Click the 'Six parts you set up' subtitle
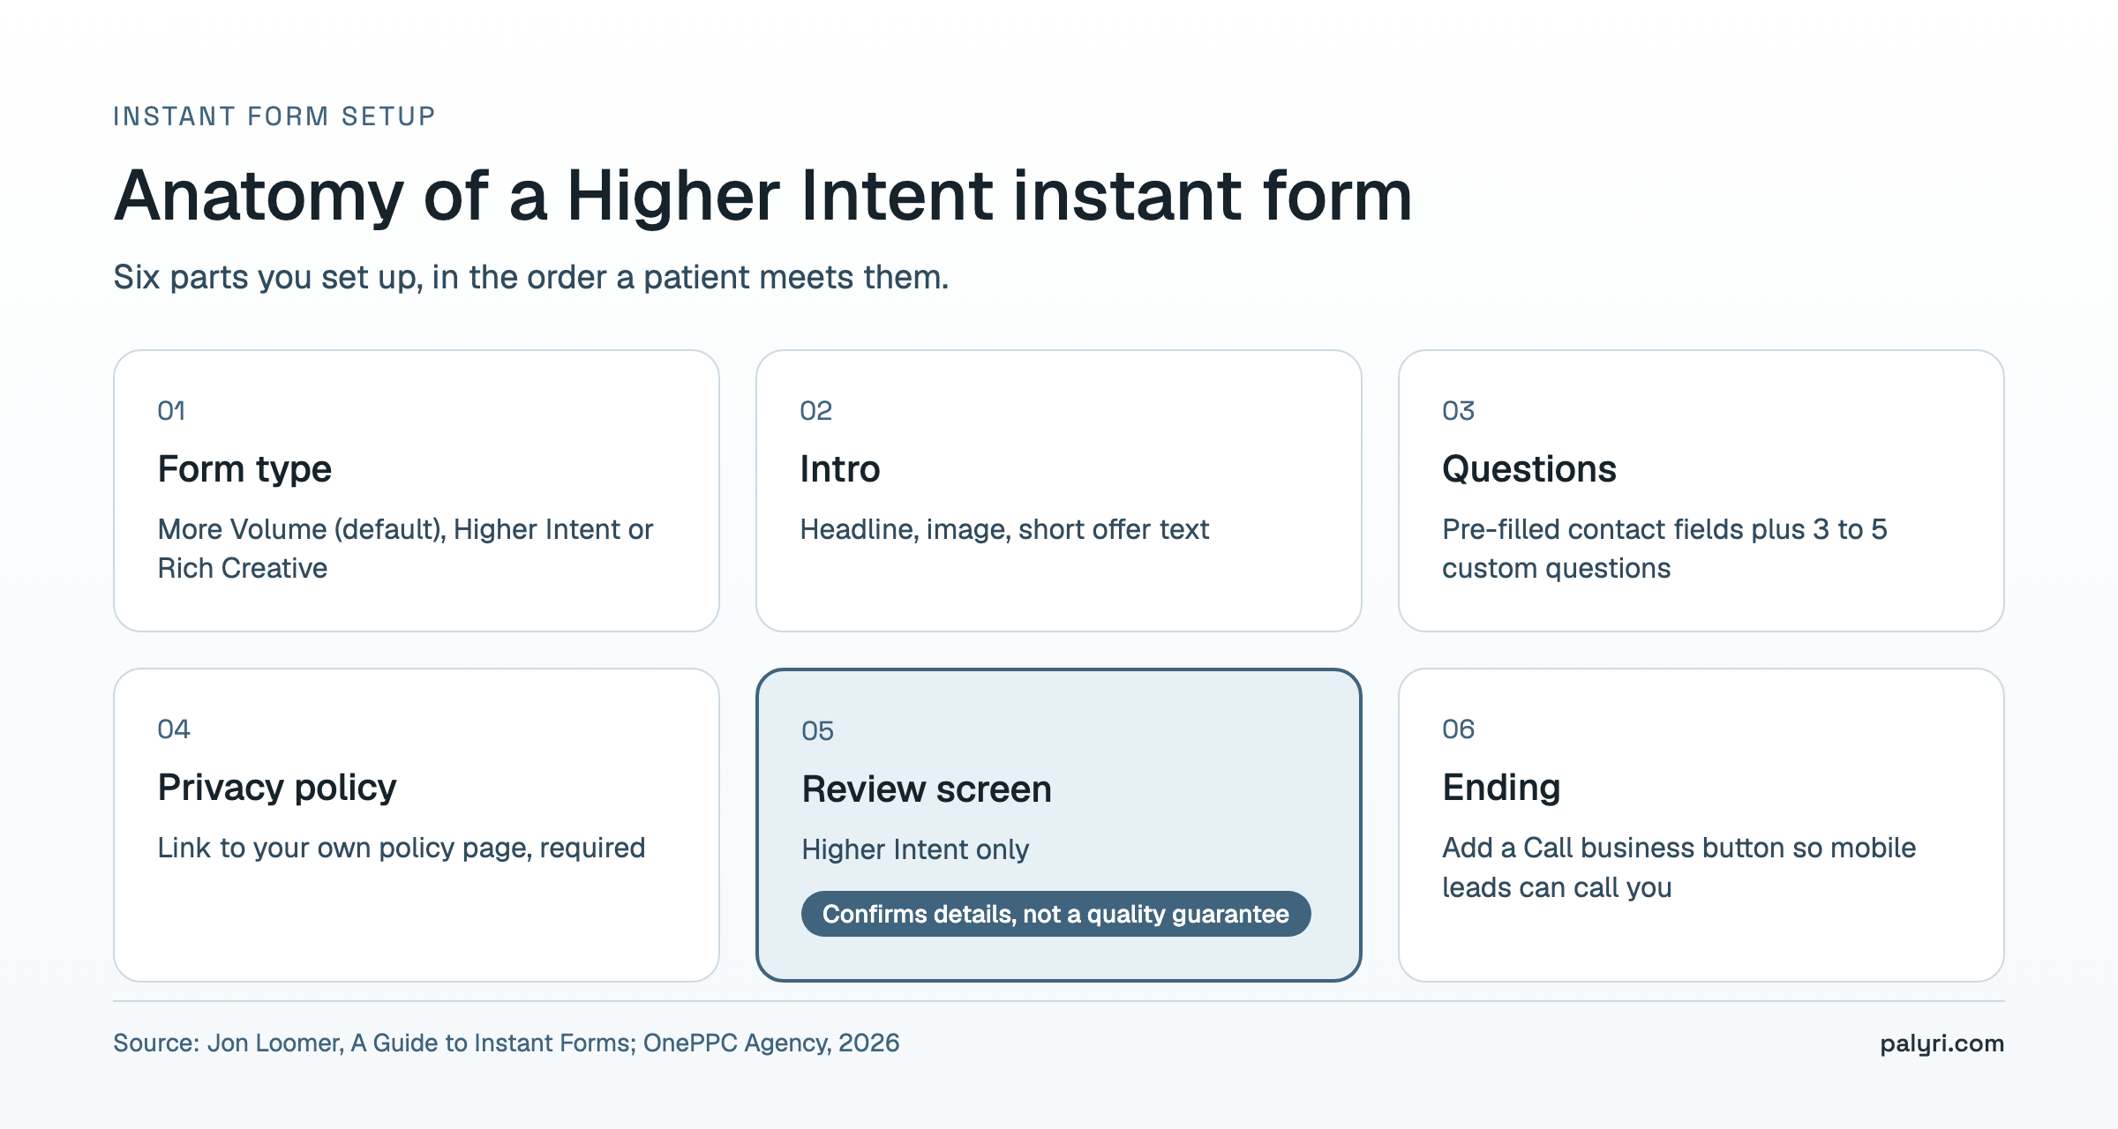The height and width of the screenshot is (1129, 2118). coord(531,277)
